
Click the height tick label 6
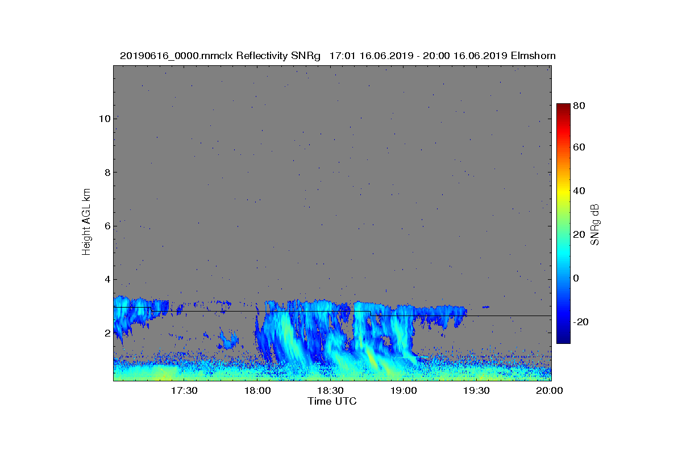[x=107, y=226]
